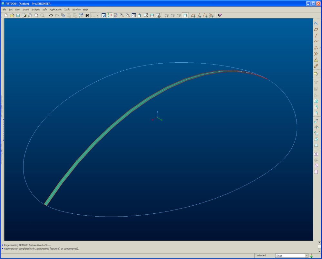Open the File menu
Image resolution: width=322 pixels, height=259 pixels.
click(x=4, y=10)
